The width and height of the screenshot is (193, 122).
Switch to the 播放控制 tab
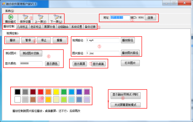pos(9,27)
